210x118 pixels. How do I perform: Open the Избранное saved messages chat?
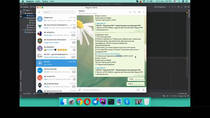(x=56, y=19)
